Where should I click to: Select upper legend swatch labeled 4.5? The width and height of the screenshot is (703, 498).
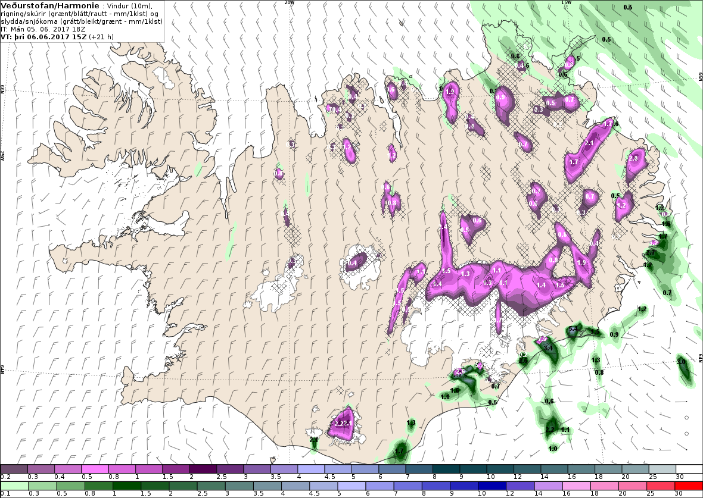[338, 469]
